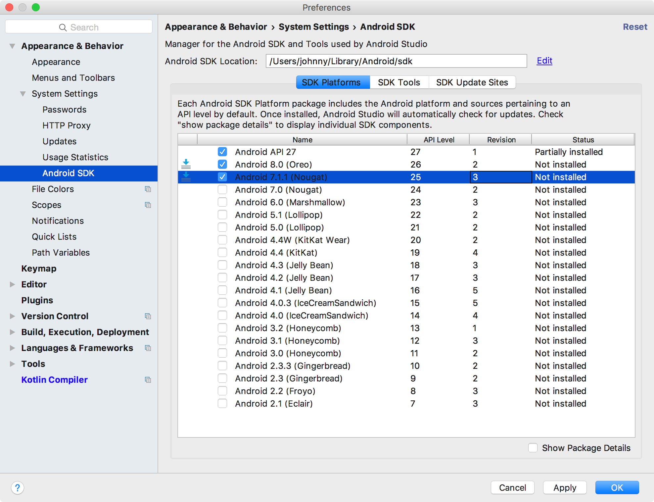
Task: Open the Path Variables settings page
Action: coord(61,253)
